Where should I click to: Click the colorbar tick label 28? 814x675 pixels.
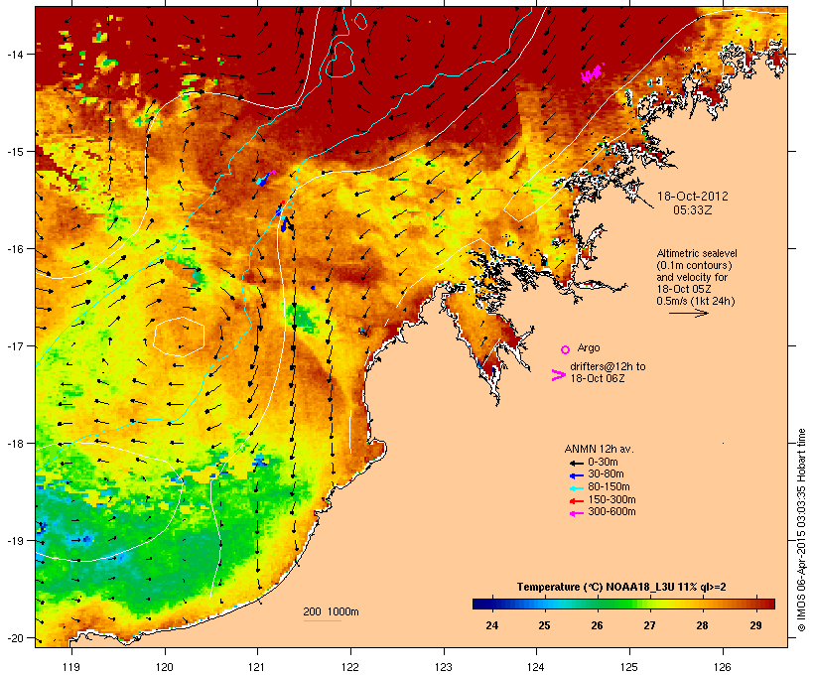pyautogui.click(x=703, y=625)
